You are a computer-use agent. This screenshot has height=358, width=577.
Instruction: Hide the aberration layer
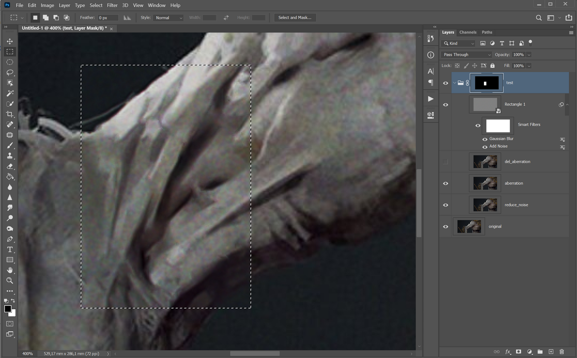[445, 183]
